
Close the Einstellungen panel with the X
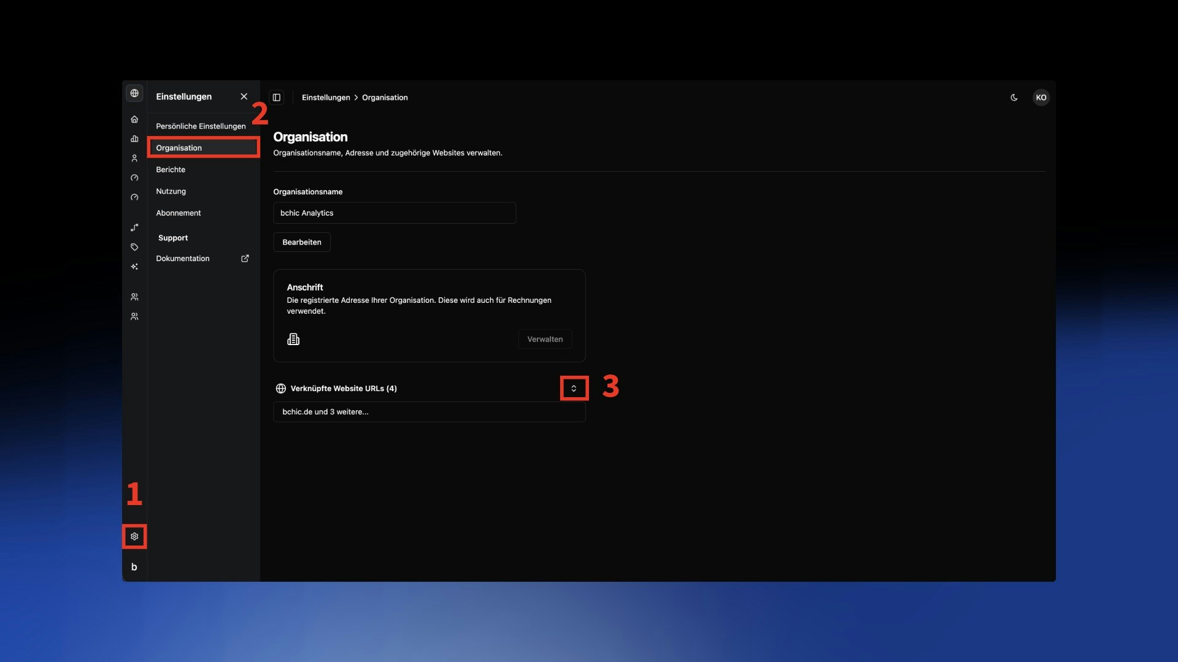pos(244,96)
